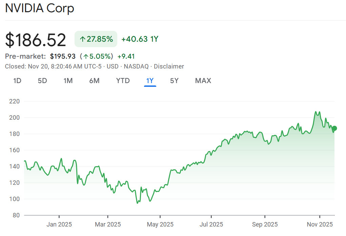Viewport: 346px width, 236px height.
Task: Click the up arrow in the 27.85% badge
Action: coord(82,39)
